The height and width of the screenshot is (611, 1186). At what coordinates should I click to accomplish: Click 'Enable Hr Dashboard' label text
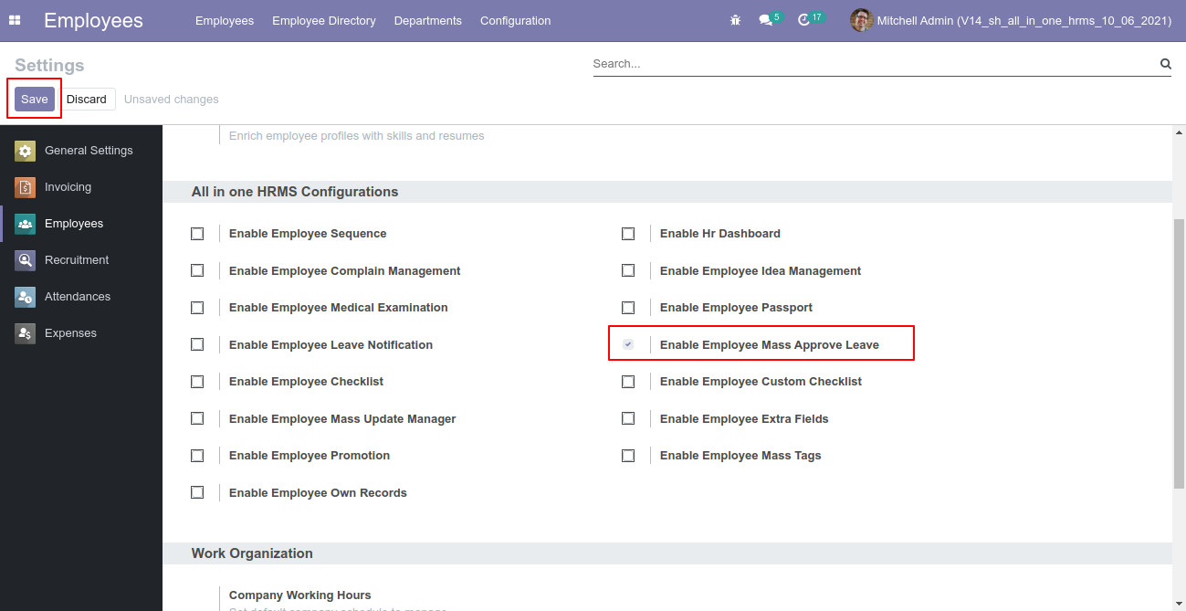(720, 234)
